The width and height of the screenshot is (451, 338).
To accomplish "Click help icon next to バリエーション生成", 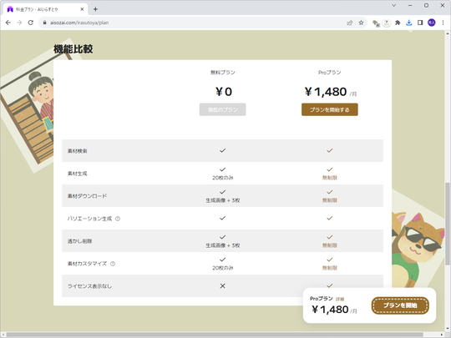I will click(118, 219).
